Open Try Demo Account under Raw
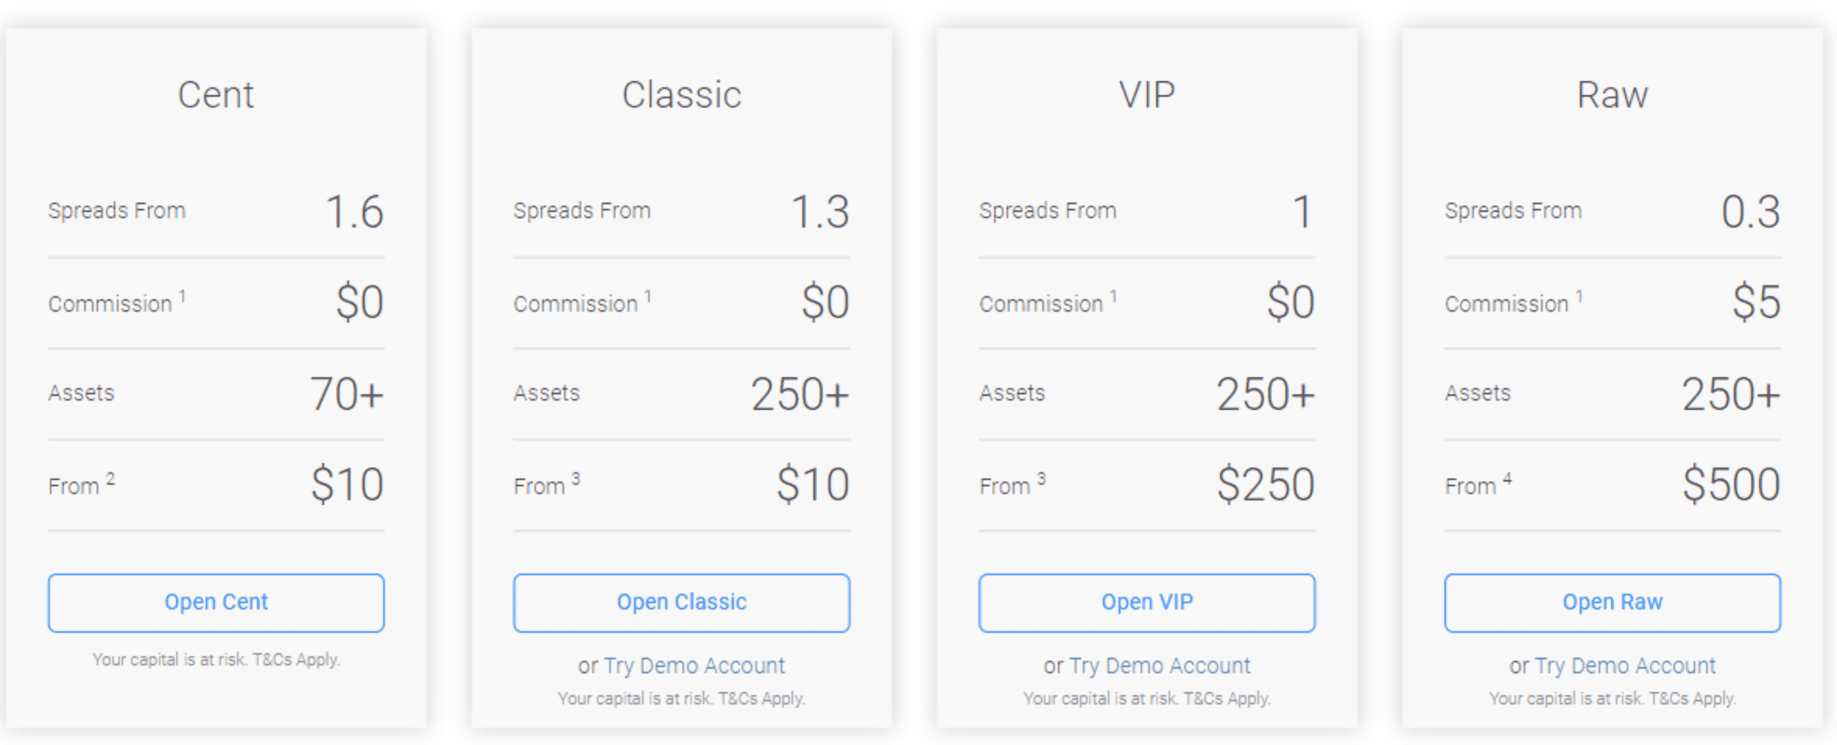Screen dimensions: 1837x745 (x=1624, y=665)
